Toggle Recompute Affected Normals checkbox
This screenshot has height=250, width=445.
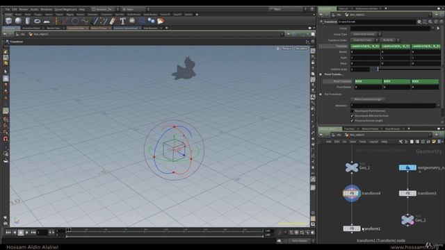click(x=352, y=116)
